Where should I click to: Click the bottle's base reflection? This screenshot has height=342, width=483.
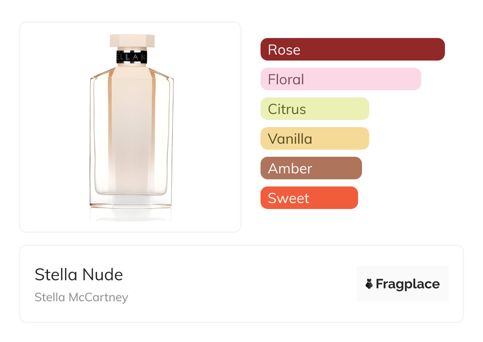[131, 215]
